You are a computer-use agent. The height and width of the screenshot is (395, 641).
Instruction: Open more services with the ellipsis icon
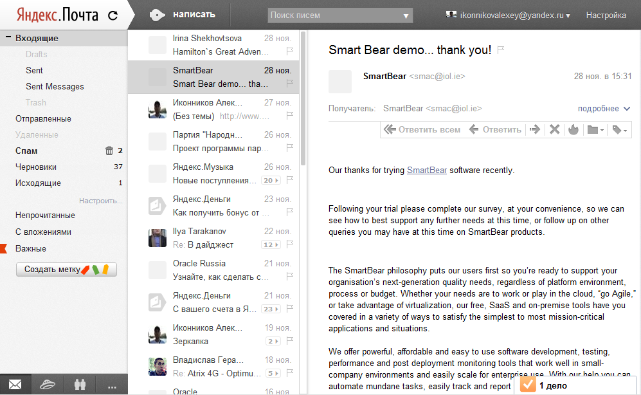click(x=112, y=386)
